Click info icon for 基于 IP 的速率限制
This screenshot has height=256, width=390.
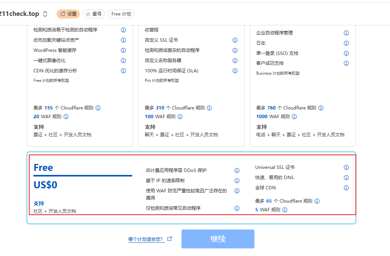pyautogui.click(x=237, y=181)
